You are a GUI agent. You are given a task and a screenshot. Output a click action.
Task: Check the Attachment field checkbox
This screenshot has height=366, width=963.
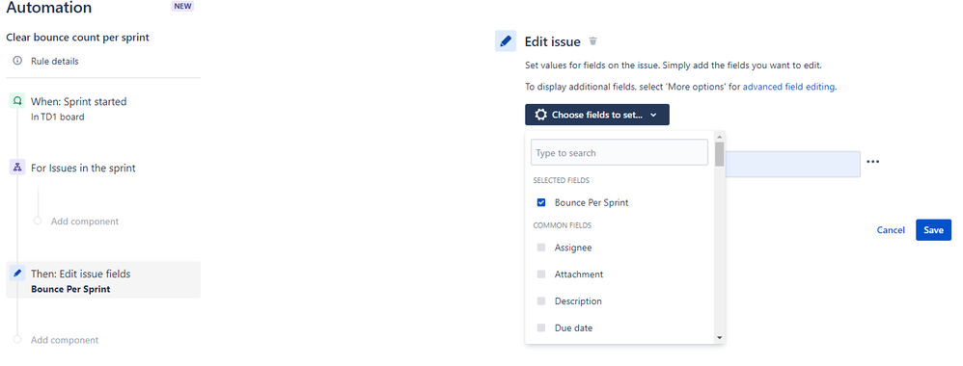541,274
